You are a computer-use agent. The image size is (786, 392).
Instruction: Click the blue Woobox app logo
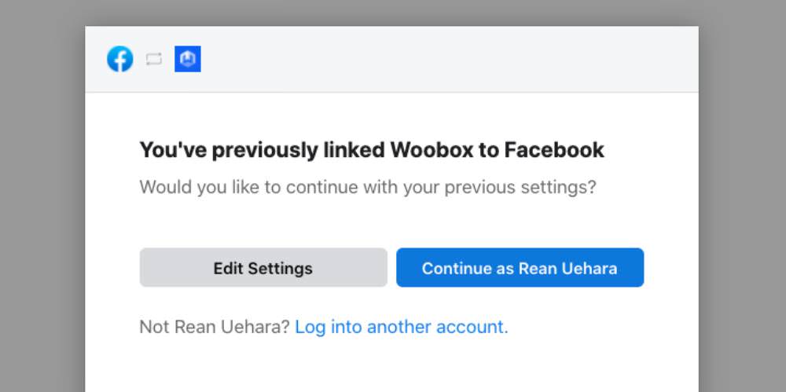pos(188,59)
